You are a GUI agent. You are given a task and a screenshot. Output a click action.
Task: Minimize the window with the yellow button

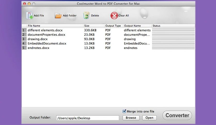[x=29, y=4]
